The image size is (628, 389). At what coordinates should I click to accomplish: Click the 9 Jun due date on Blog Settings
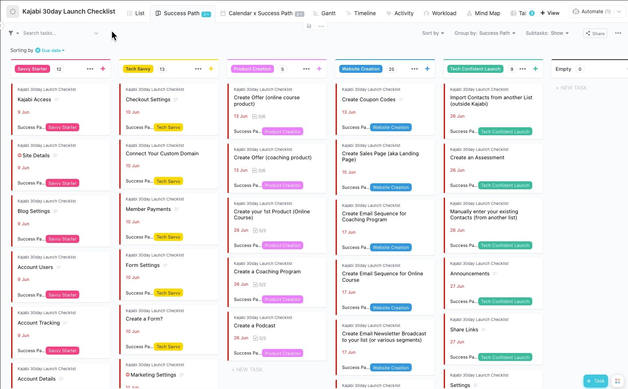pos(23,224)
